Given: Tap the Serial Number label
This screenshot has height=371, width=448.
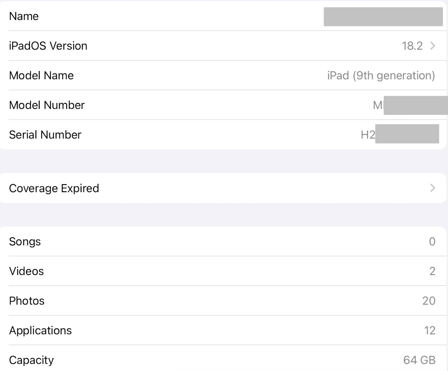Looking at the screenshot, I should pos(45,135).
